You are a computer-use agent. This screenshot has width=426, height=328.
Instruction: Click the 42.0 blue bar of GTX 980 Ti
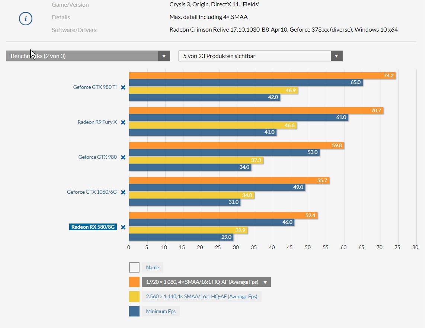pos(205,97)
